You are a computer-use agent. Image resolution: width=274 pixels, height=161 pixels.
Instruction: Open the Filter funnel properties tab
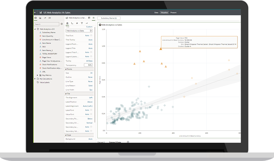tap(82, 23)
